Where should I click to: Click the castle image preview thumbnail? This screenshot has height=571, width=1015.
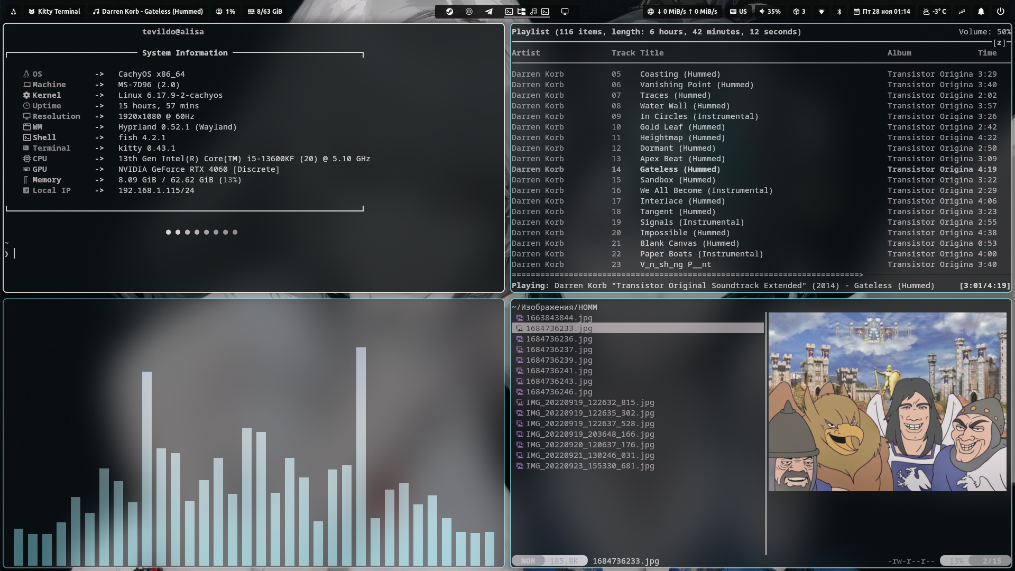[x=887, y=402]
